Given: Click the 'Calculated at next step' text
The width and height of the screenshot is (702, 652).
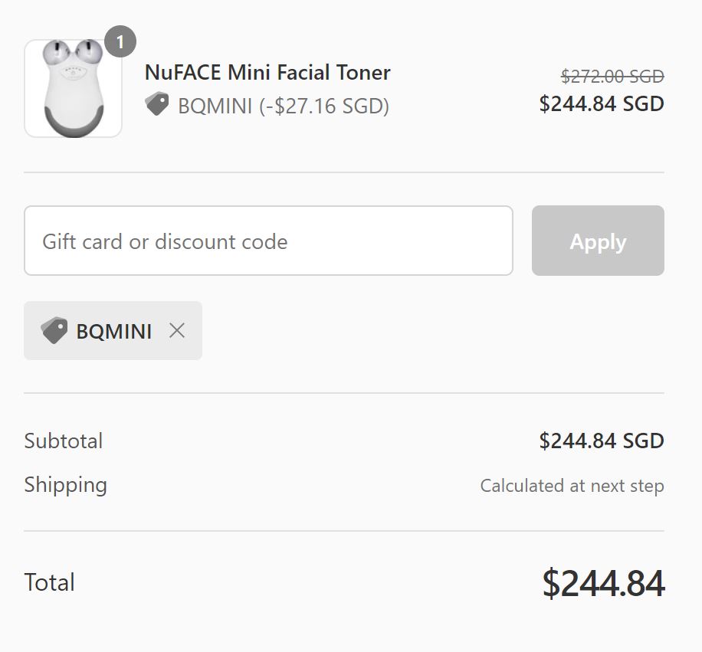Looking at the screenshot, I should coord(572,485).
